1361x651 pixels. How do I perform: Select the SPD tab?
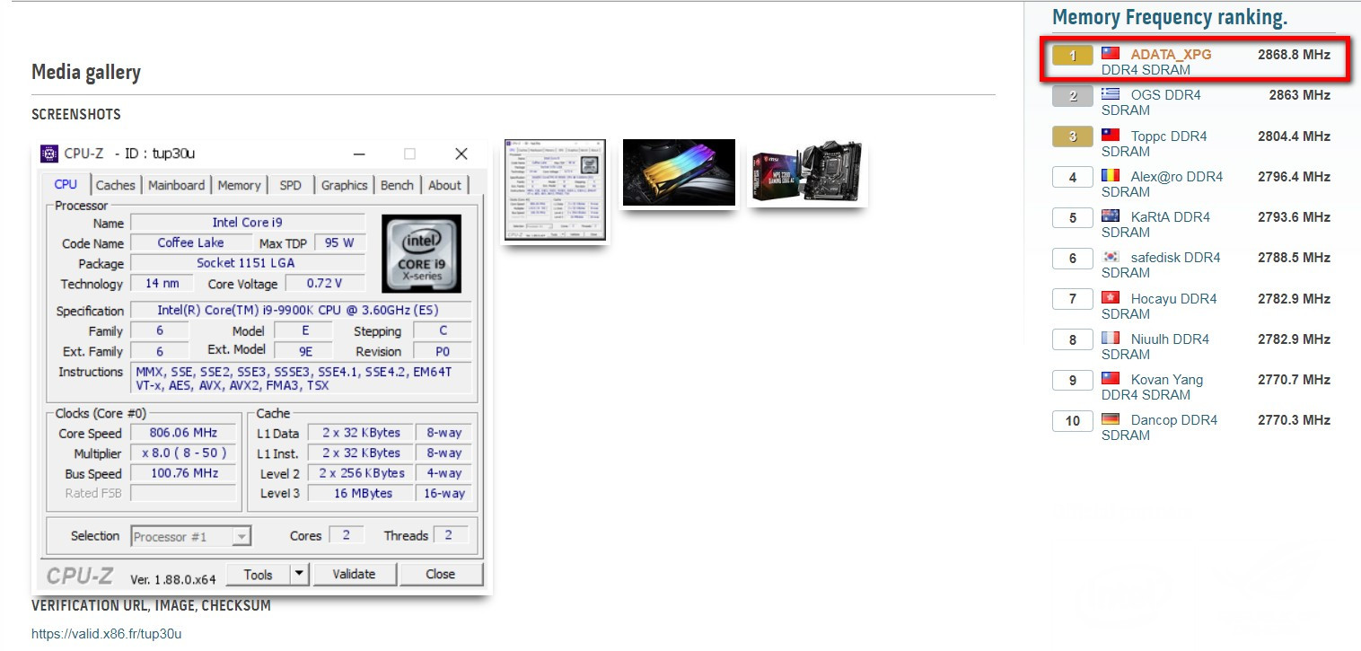point(291,185)
